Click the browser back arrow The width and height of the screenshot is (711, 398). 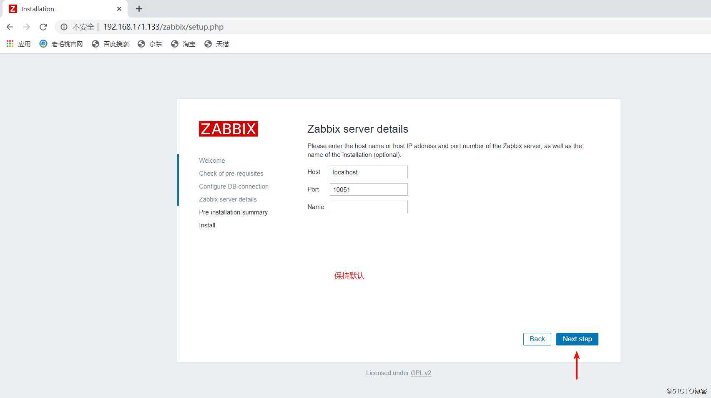click(10, 27)
